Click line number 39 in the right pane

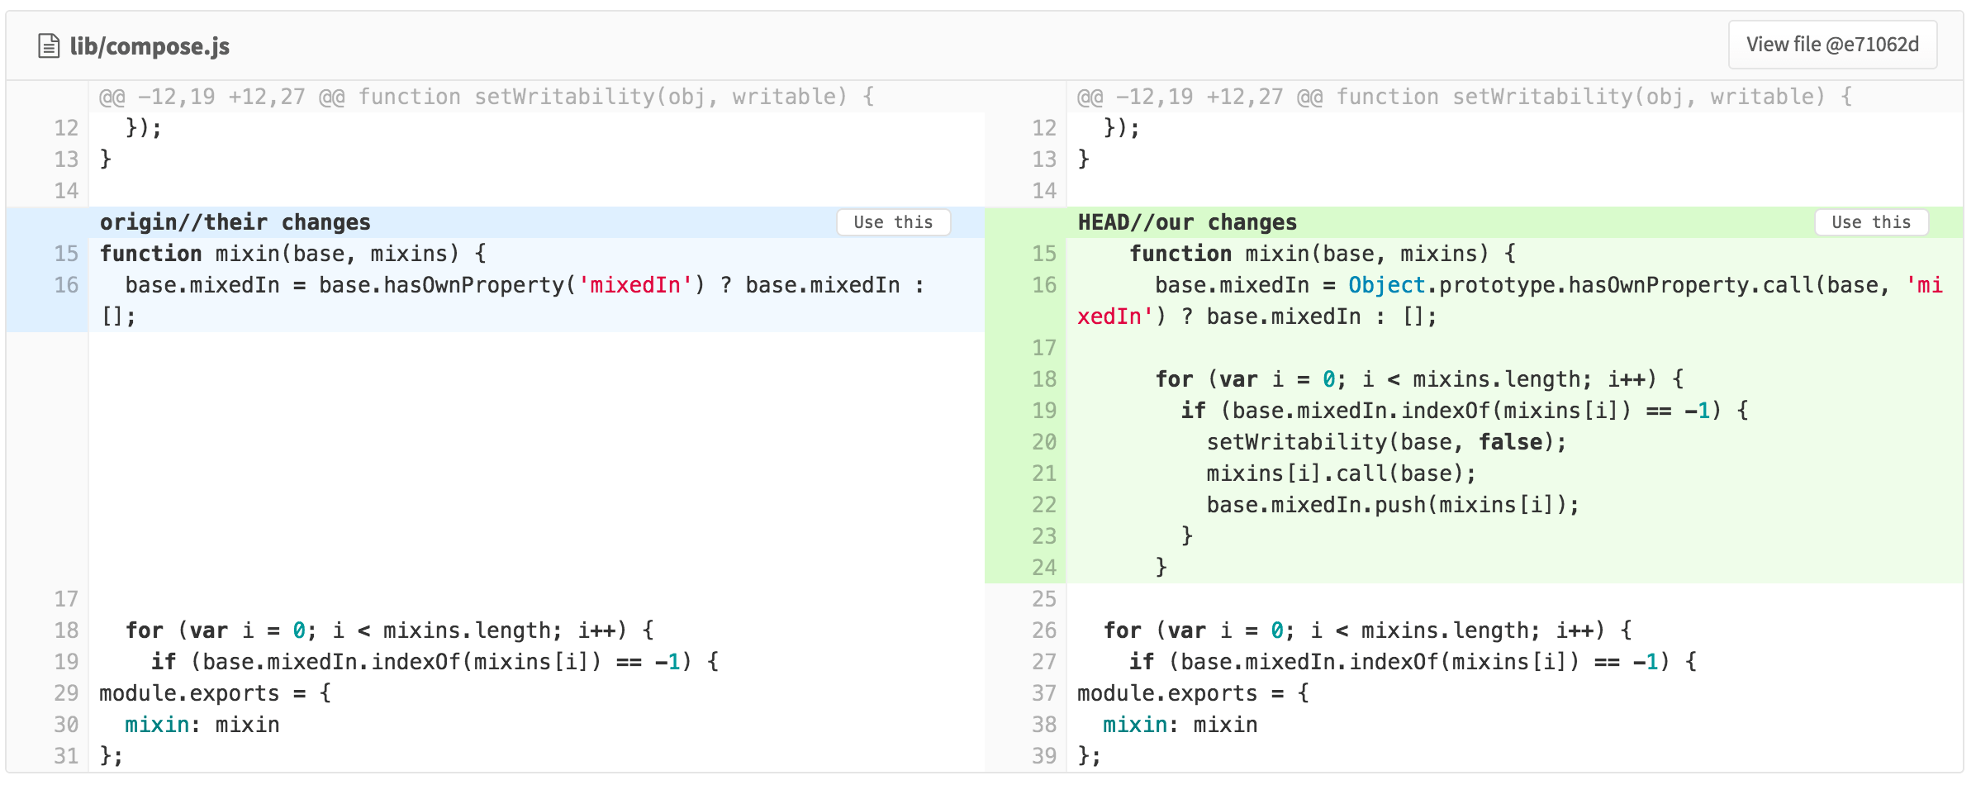click(x=1043, y=755)
